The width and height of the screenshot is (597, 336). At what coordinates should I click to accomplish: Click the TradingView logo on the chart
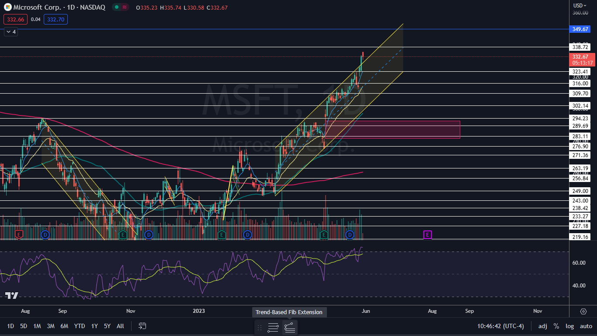[12, 295]
